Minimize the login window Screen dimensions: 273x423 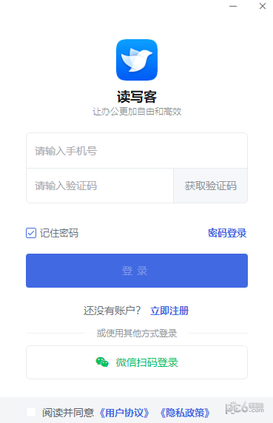pyautogui.click(x=233, y=6)
